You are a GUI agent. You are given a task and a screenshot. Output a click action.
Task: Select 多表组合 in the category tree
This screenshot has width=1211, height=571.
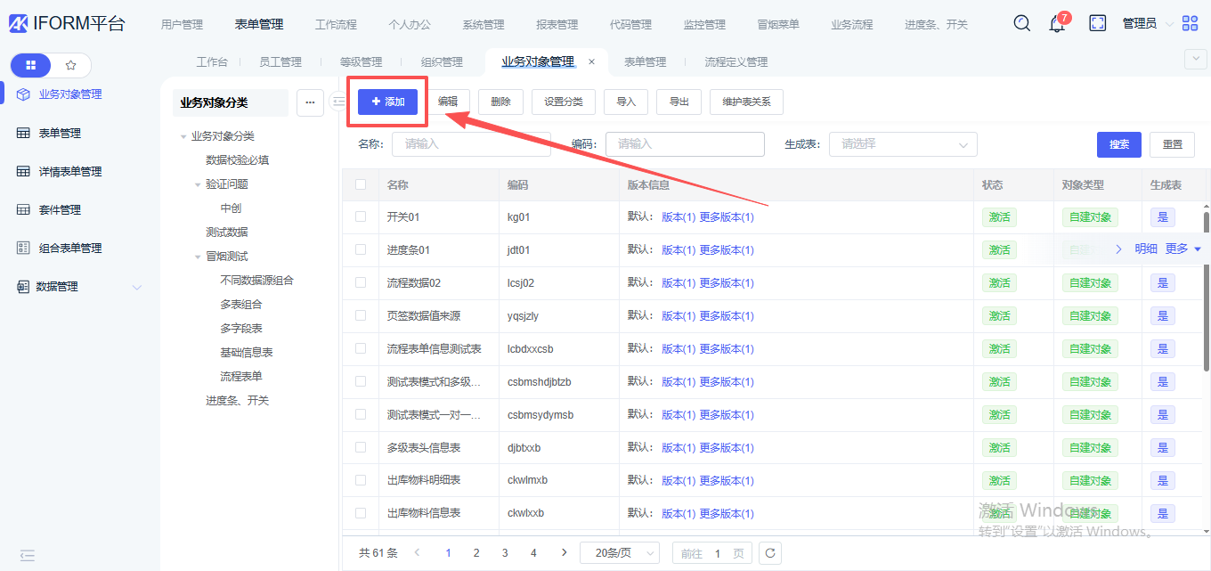click(240, 305)
